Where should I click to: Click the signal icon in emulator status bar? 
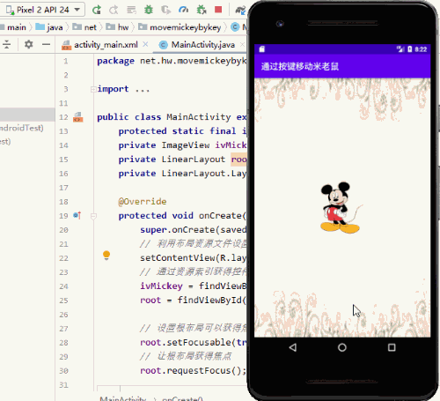coord(400,49)
